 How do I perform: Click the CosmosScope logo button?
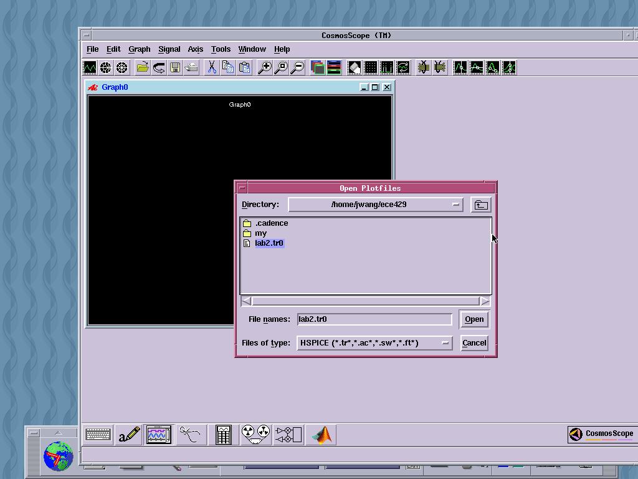(x=602, y=434)
